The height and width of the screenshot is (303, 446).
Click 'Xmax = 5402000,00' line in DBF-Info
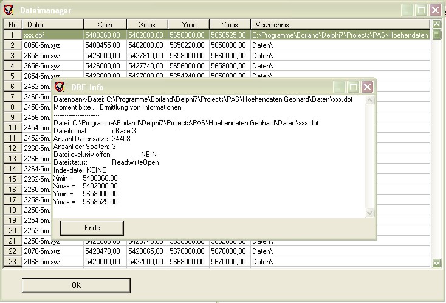tap(85, 186)
